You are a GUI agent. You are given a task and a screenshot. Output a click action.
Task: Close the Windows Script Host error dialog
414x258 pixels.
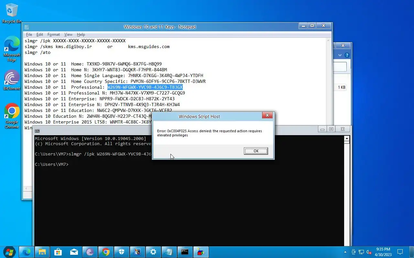267,115
